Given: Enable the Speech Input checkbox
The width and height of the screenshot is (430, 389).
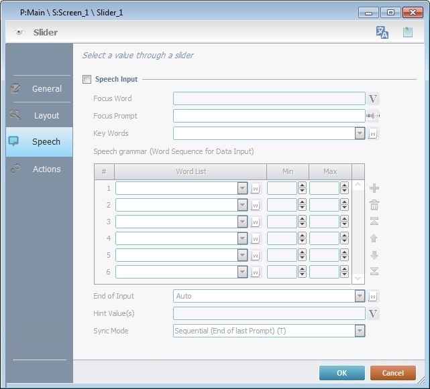Looking at the screenshot, I should pos(87,80).
